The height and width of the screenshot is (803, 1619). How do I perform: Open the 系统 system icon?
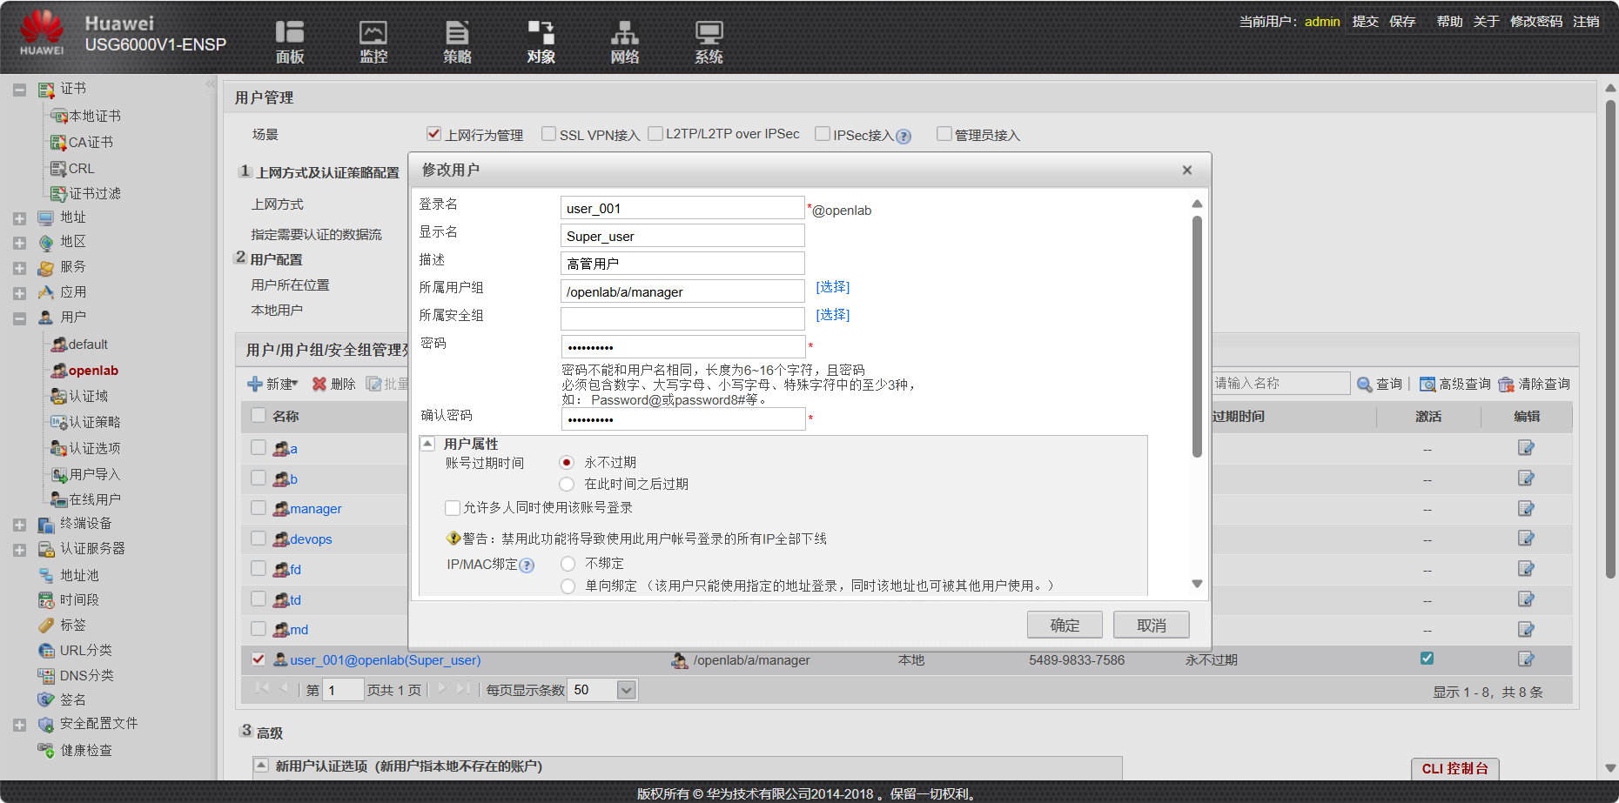[x=709, y=42]
